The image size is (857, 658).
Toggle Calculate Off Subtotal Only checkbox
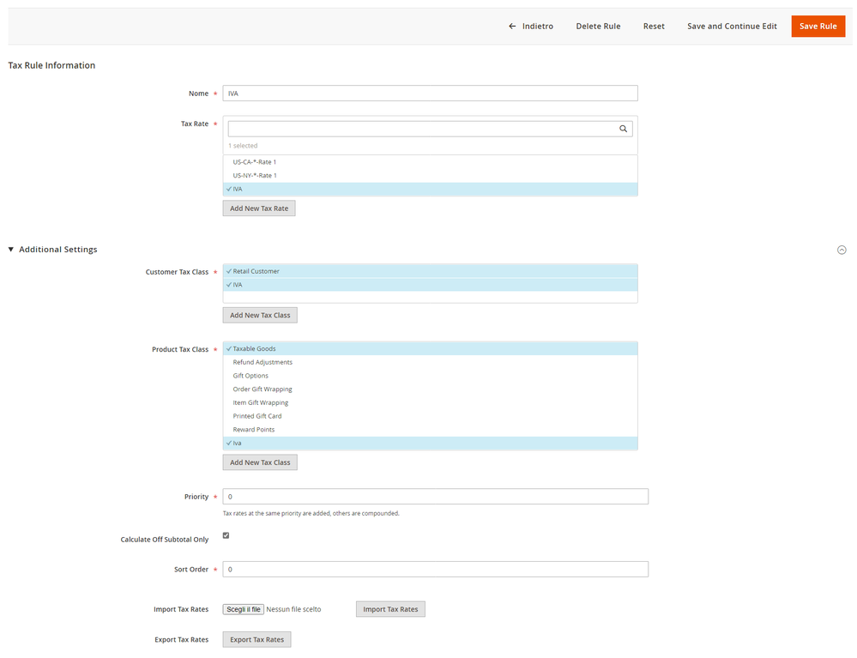(226, 535)
